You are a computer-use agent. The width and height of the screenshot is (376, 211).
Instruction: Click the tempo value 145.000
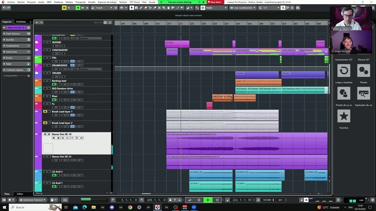pos(267,200)
